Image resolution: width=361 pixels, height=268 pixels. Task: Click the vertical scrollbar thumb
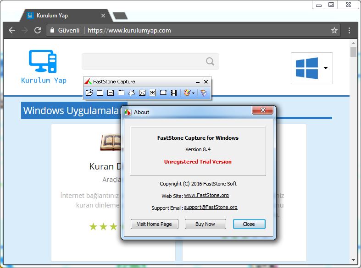(x=353, y=52)
